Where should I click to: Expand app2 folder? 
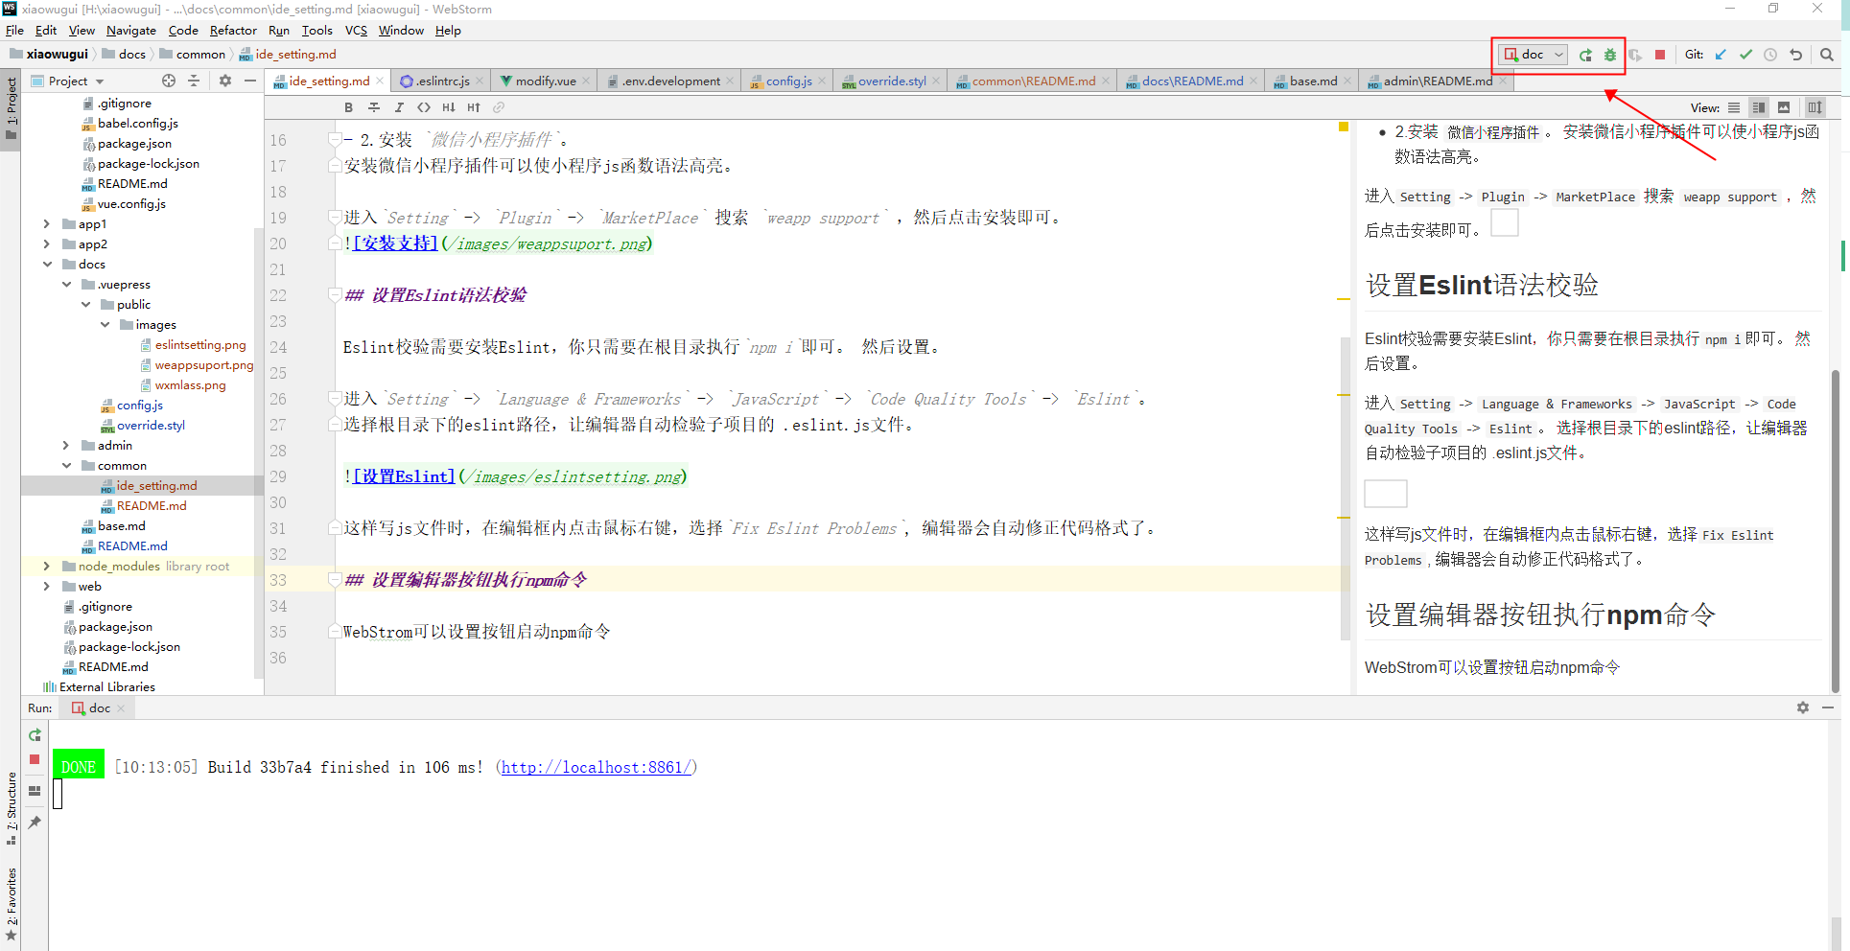(x=46, y=244)
